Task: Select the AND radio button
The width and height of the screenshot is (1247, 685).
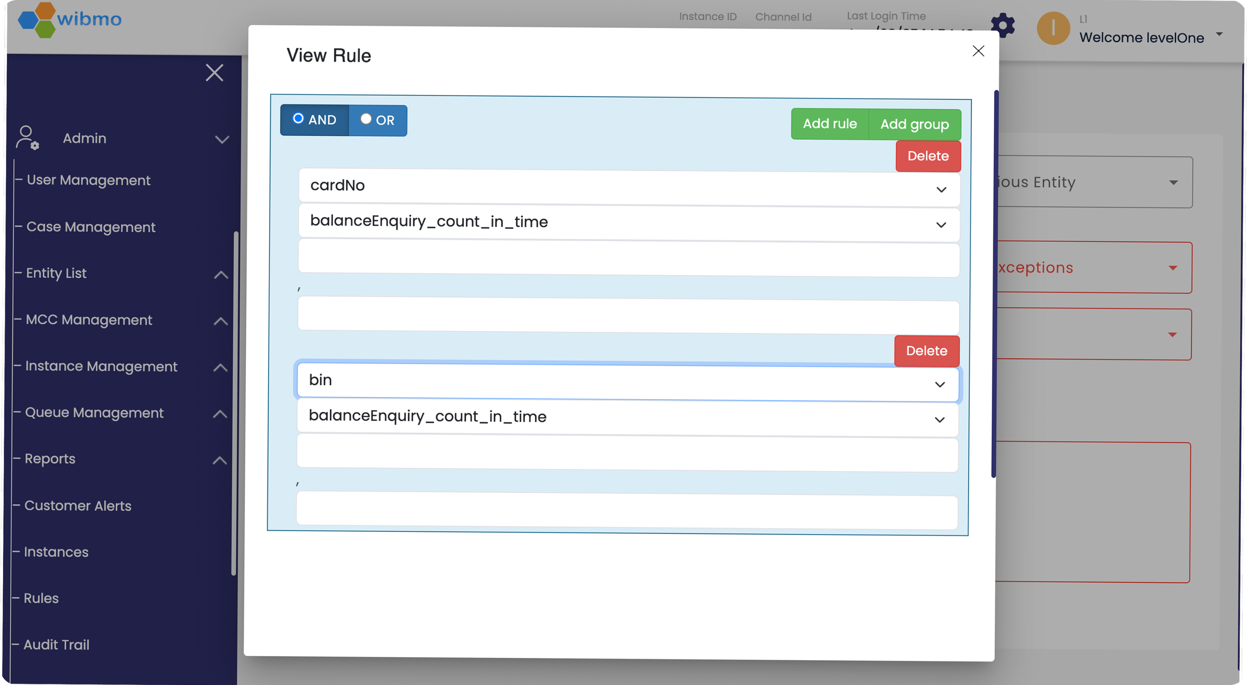Action: pos(299,118)
